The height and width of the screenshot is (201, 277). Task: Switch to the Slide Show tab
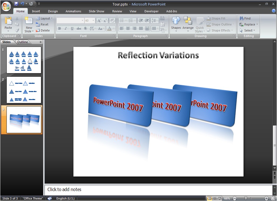click(96, 11)
